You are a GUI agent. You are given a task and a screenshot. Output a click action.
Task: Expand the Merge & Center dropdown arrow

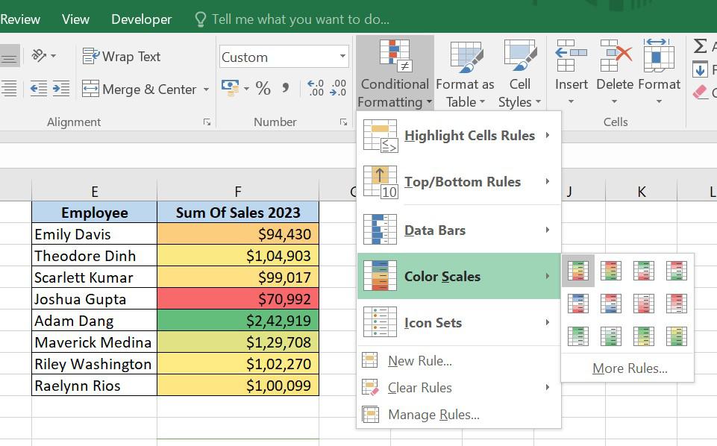[204, 89]
